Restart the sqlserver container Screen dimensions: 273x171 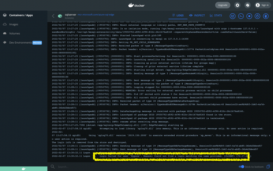pos(258,16)
